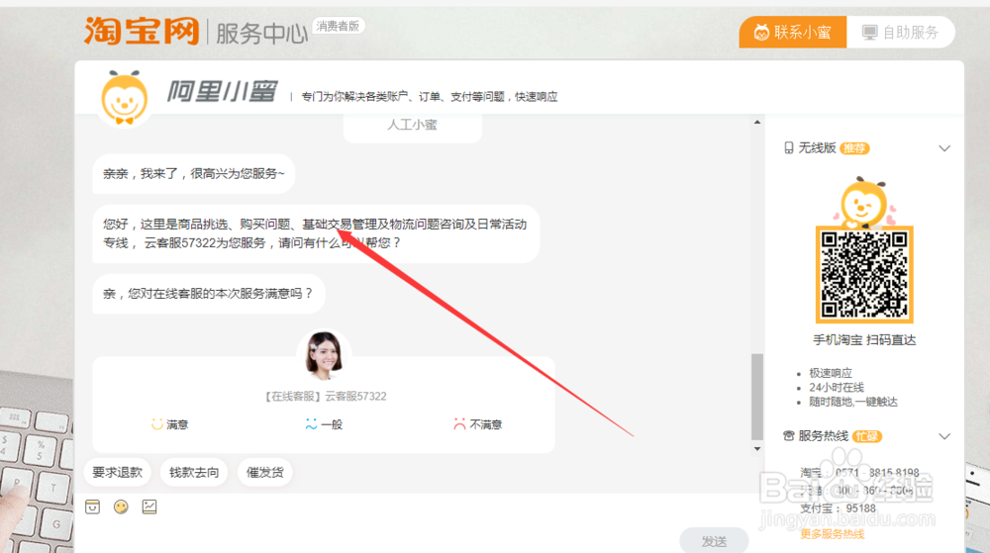The image size is (990, 553).
Task: Click the 推荐 badge next to 无线版
Action: coord(855,148)
